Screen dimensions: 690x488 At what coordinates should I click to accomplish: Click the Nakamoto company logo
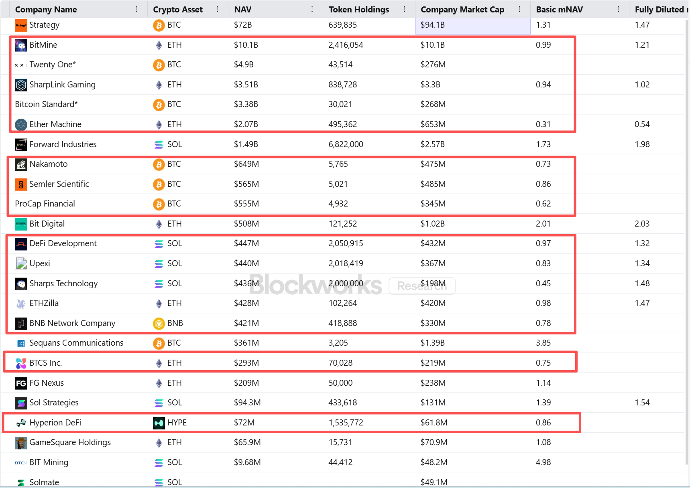click(21, 164)
